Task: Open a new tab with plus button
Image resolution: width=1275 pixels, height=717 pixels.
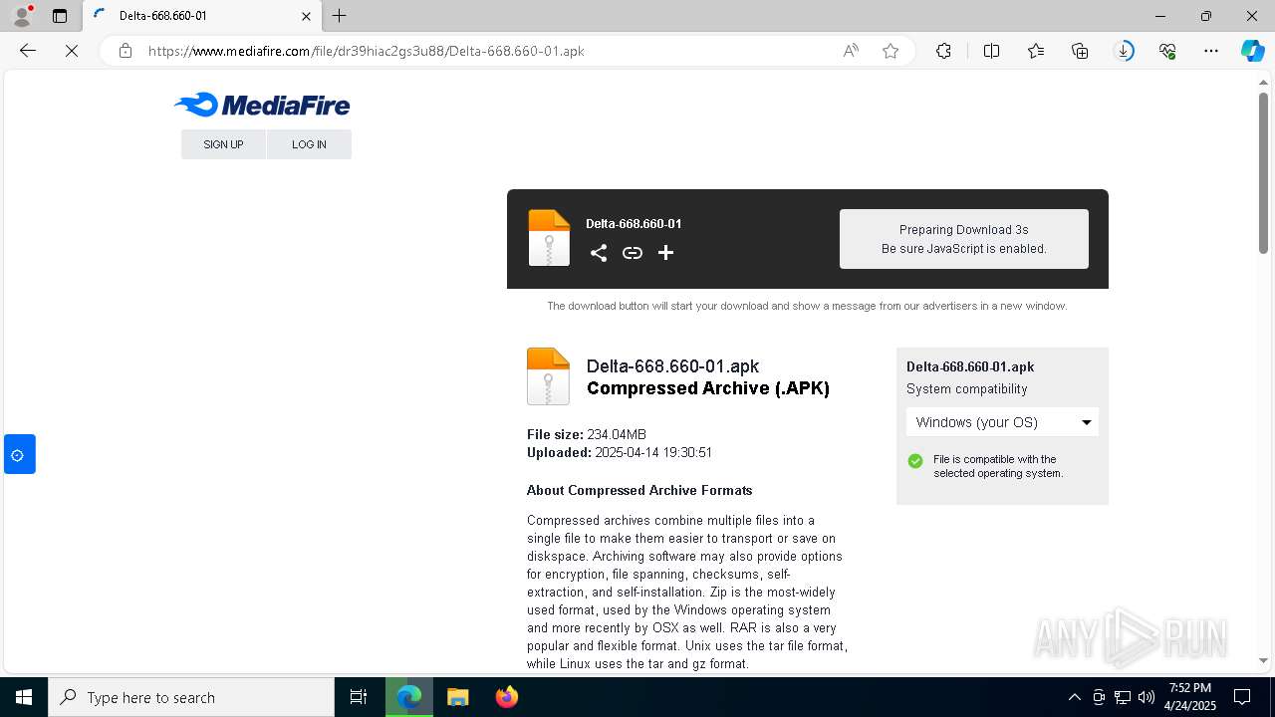Action: tap(339, 16)
